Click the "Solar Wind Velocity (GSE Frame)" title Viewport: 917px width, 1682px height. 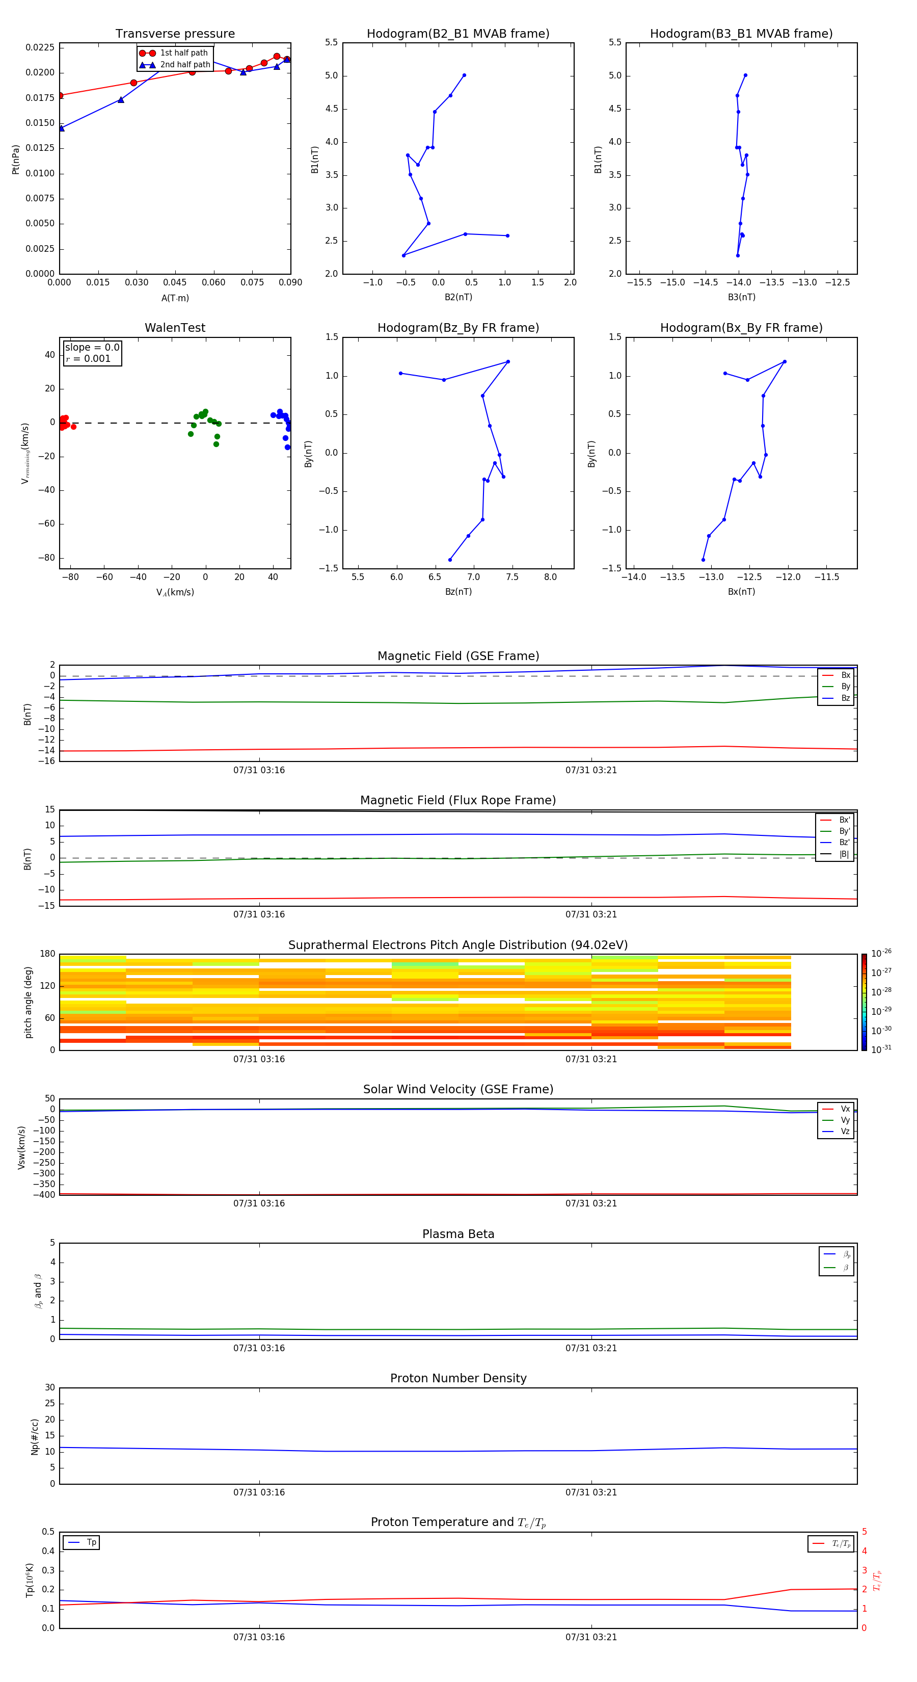point(458,1090)
